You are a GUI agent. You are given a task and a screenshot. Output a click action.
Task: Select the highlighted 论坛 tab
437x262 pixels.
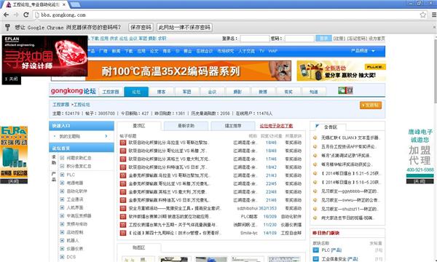pyautogui.click(x=136, y=92)
